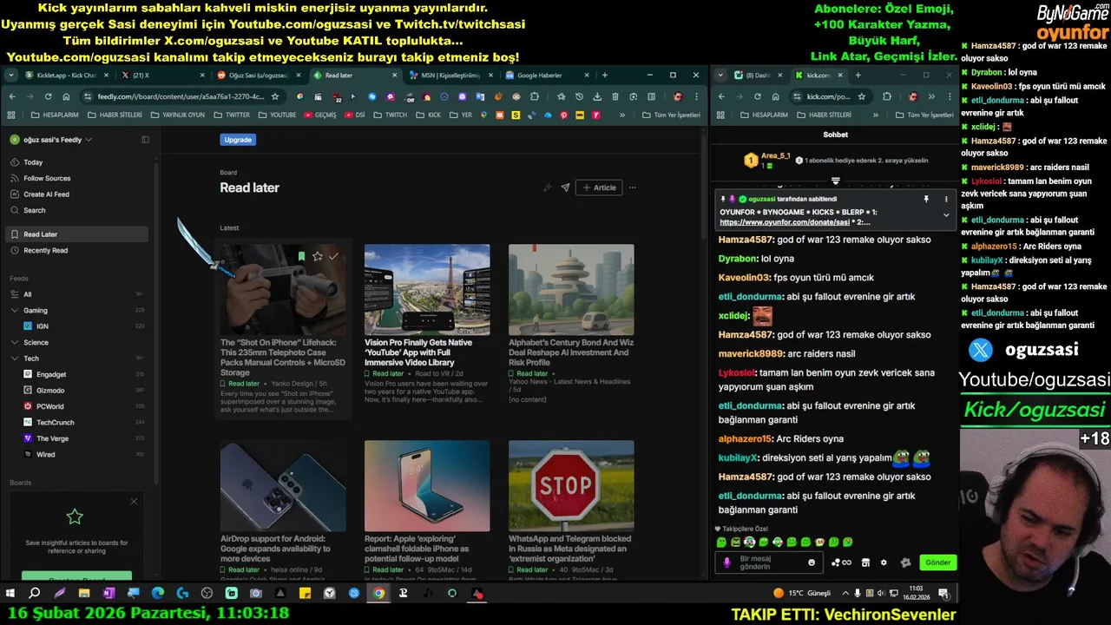Collapse leaderboard in Kick chat

coord(835,181)
